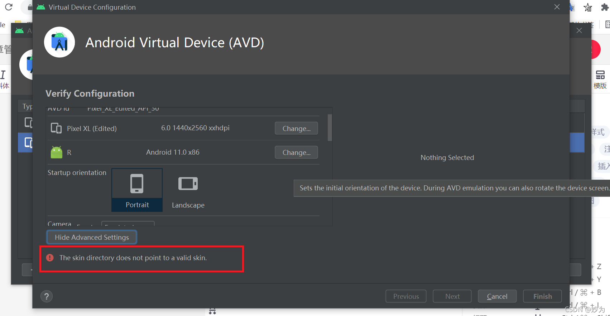
Task: Open the help question mark icon
Action: [47, 296]
